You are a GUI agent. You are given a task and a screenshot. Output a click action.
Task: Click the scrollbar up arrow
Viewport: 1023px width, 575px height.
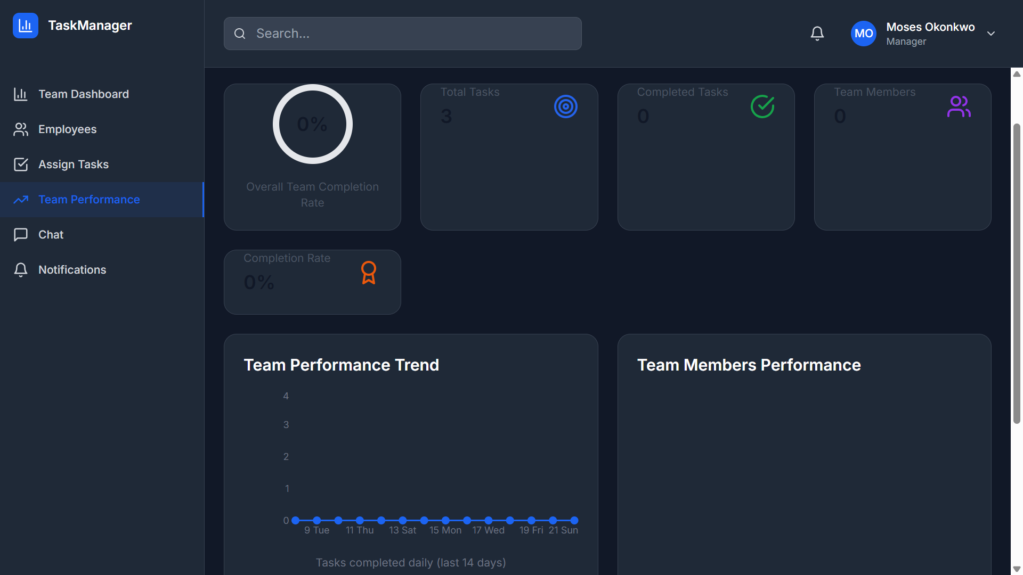(x=1017, y=74)
